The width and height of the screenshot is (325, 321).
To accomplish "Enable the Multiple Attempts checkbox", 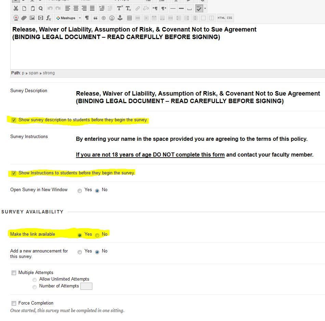I will coord(14,273).
